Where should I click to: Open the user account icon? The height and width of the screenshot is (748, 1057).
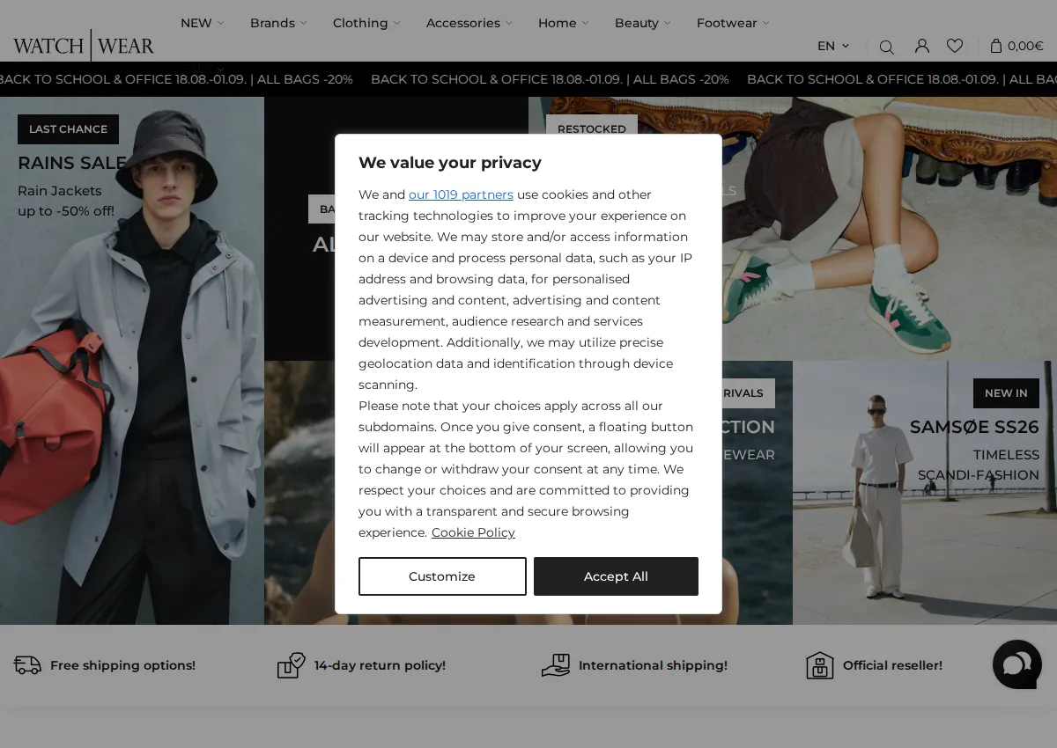click(921, 46)
